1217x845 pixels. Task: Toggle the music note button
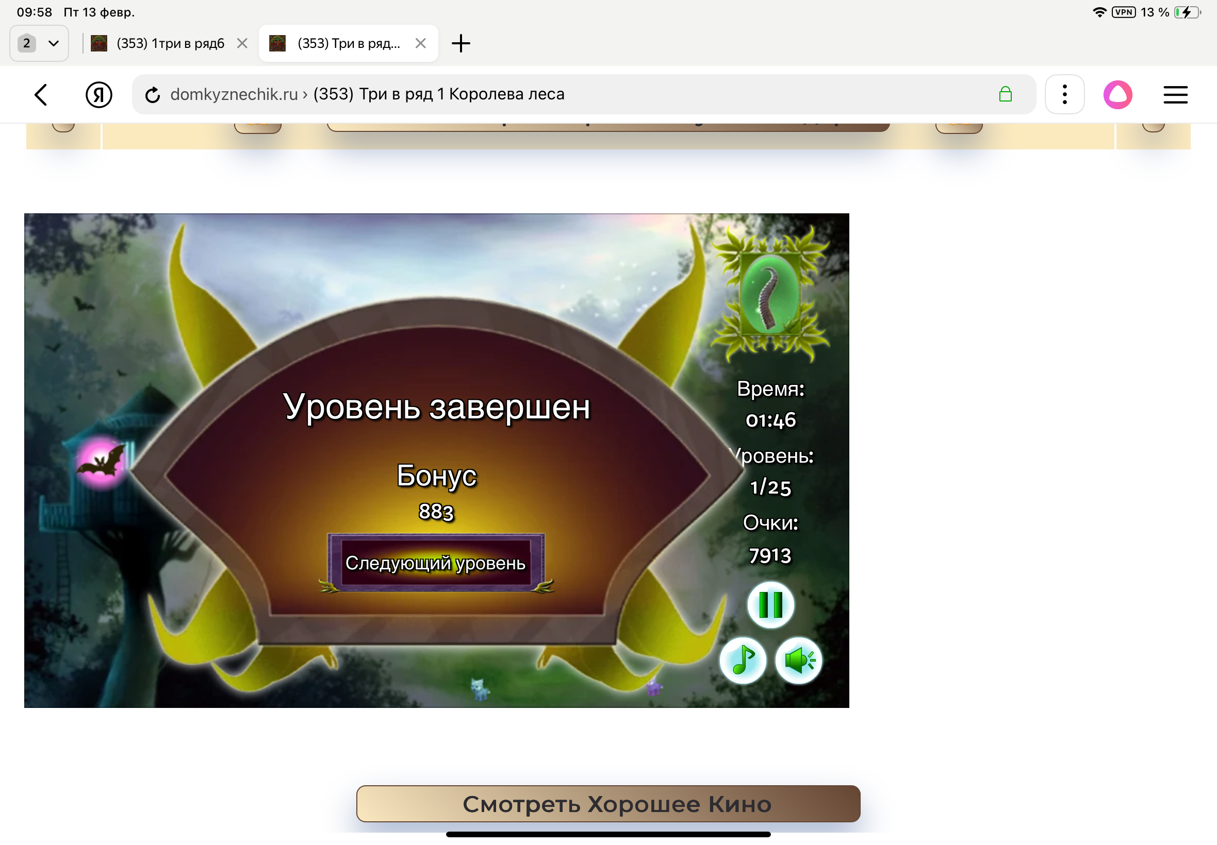pyautogui.click(x=742, y=660)
